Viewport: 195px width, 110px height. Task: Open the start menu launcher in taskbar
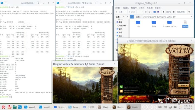pyautogui.click(x=3, y=107)
